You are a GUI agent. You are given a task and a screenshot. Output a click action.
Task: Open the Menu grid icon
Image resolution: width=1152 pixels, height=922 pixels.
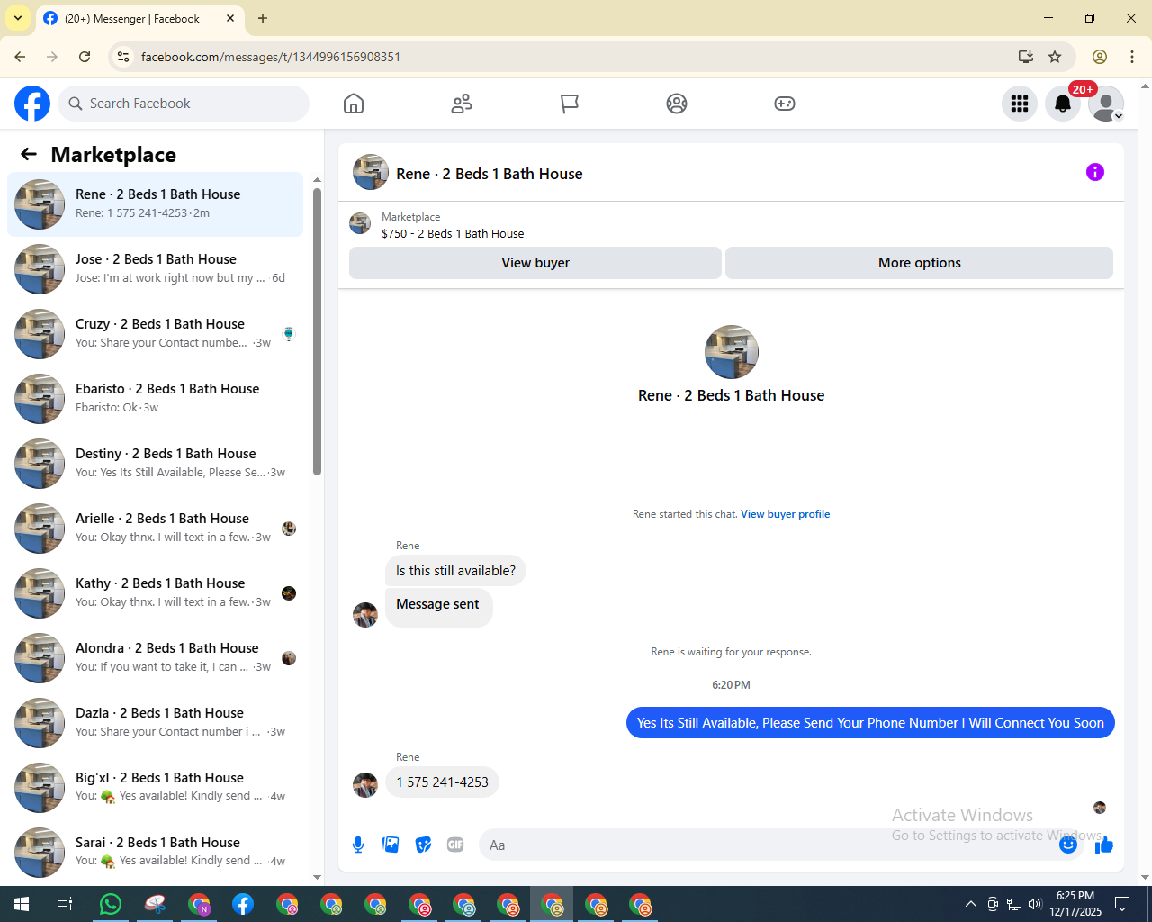(1020, 104)
